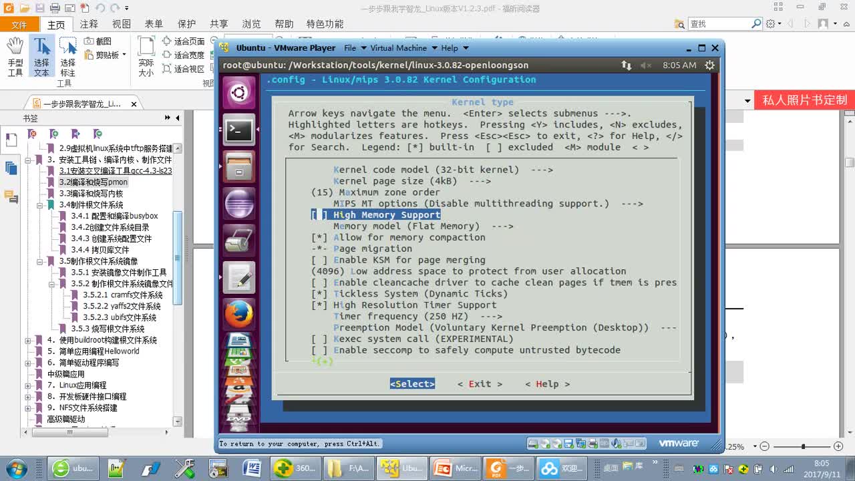Open bookmark '3.4.1 配置和编译busybox'
Screen dimensions: 855x481
point(114,216)
